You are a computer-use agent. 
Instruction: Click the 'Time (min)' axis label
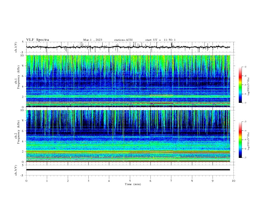133,184
